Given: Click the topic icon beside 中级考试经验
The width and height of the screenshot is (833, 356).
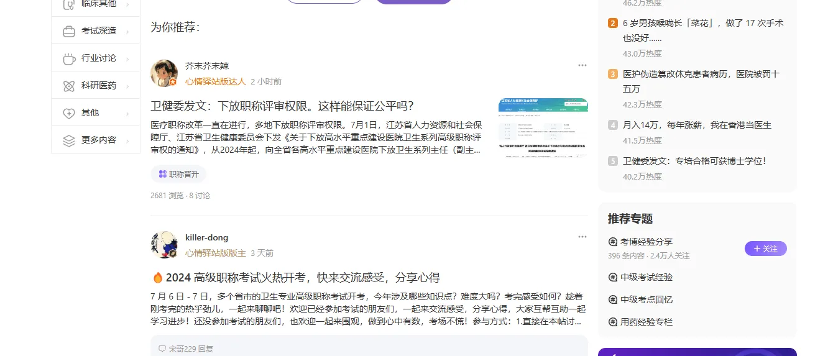Looking at the screenshot, I should click(x=613, y=277).
